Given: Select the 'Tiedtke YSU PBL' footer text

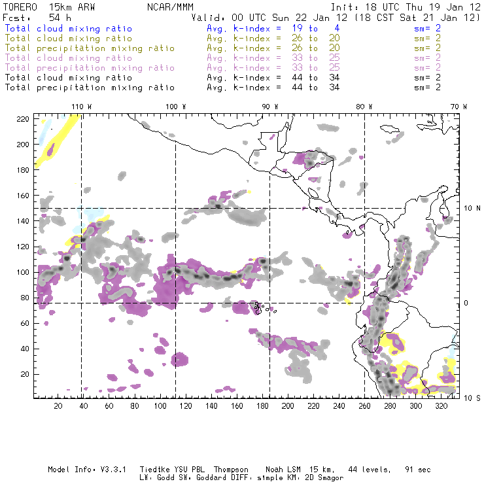Looking at the screenshot, I should point(172,470).
